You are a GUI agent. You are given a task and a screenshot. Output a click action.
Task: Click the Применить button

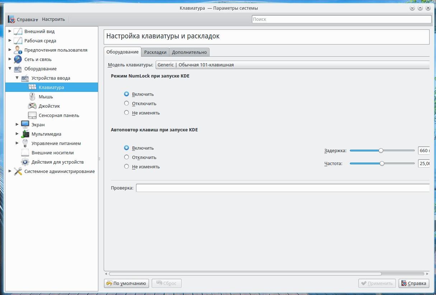point(377,284)
